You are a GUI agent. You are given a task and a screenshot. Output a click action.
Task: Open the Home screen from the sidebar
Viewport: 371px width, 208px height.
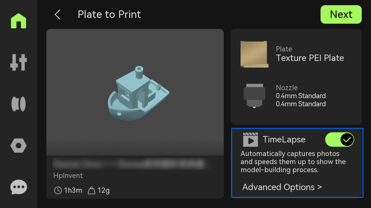tap(19, 21)
